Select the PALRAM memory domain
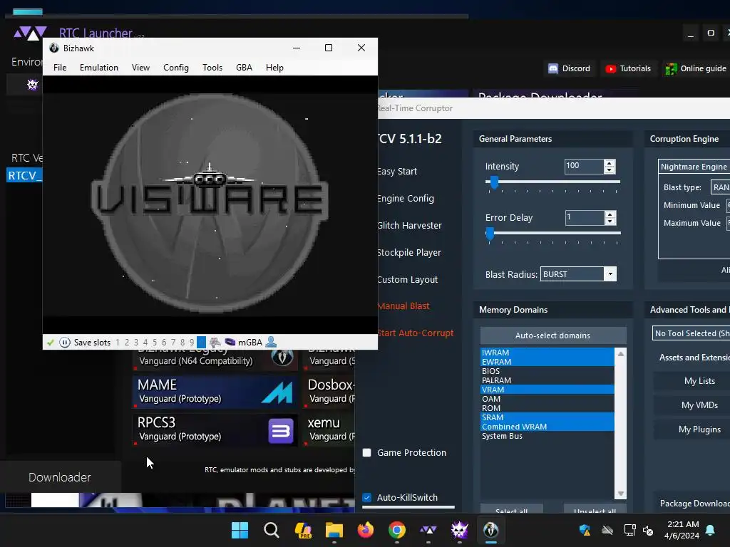Viewport: 730px width, 547px height. click(547, 380)
